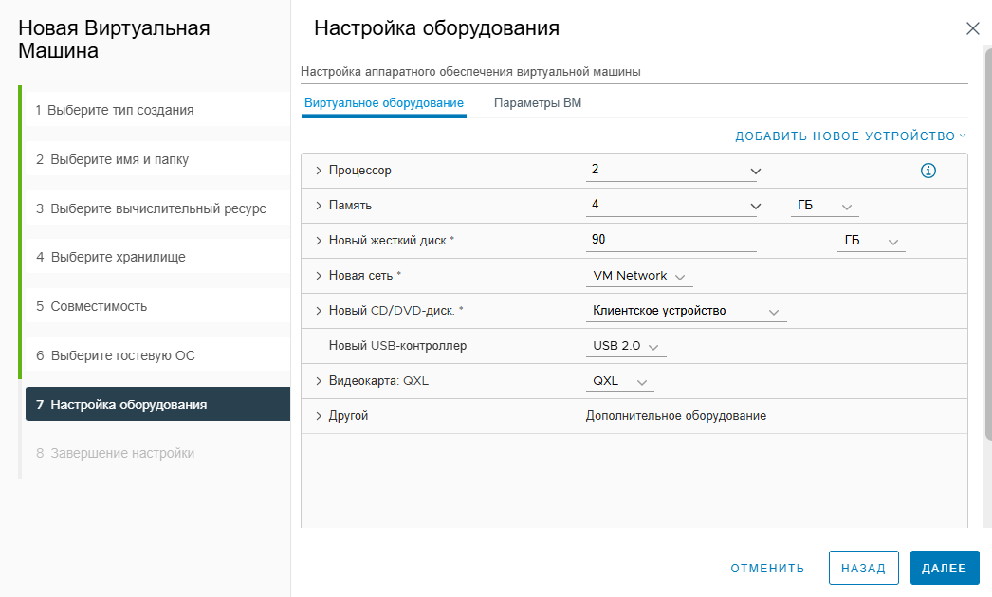
Task: Click the Дополнительное оборудование text
Action: [675, 415]
